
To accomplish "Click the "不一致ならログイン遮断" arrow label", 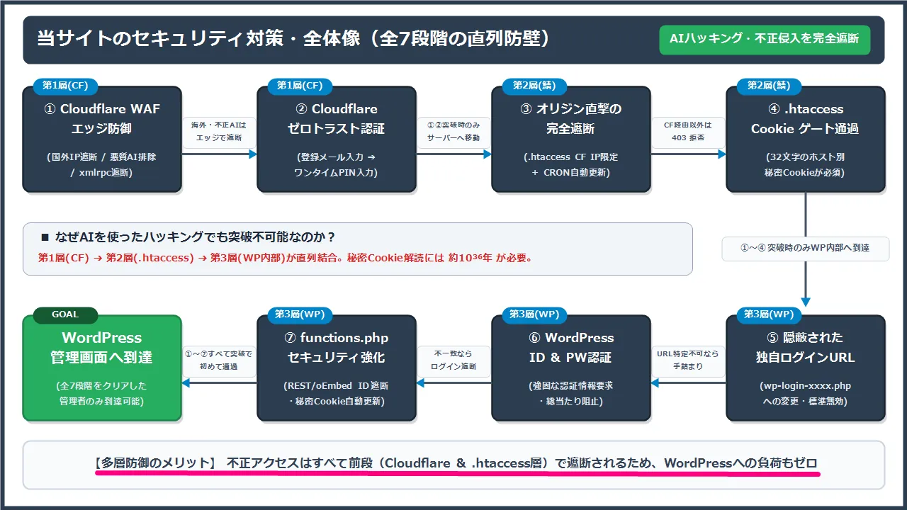I will pyautogui.click(x=453, y=361).
